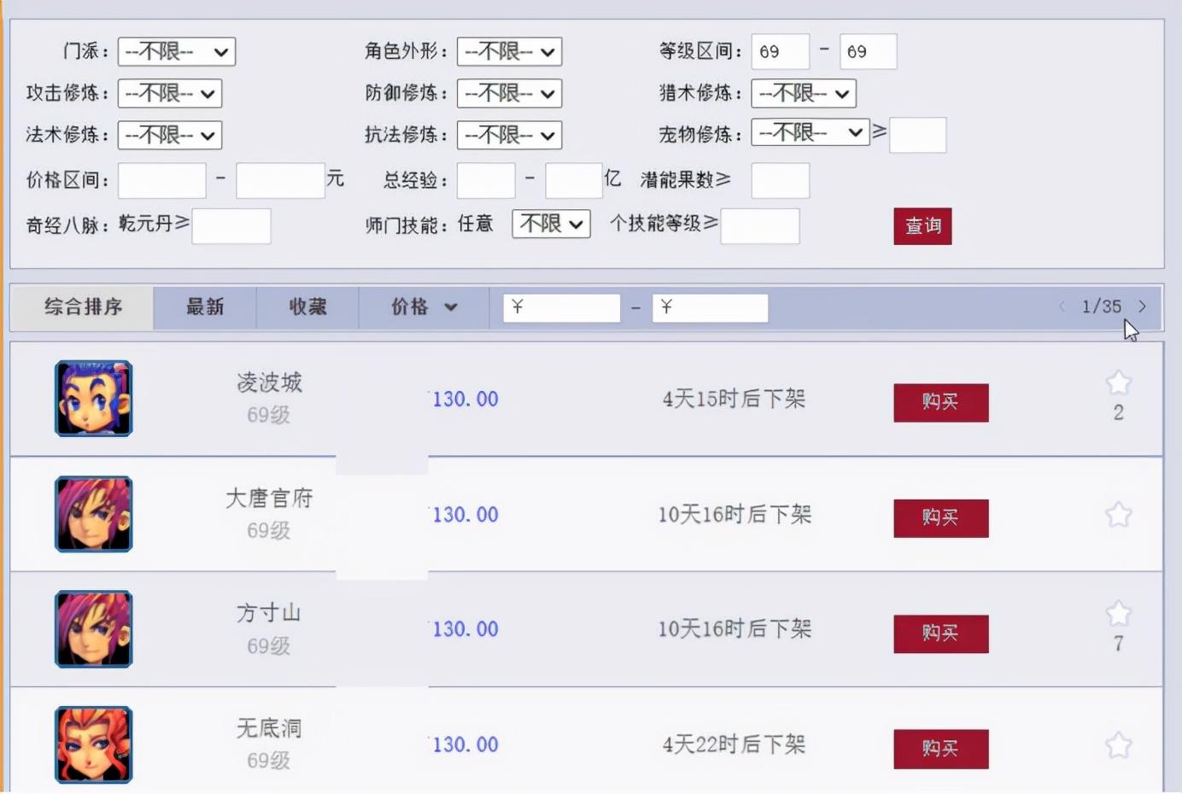
Task: Favorite the 凌波城 listing with star
Action: click(1118, 383)
